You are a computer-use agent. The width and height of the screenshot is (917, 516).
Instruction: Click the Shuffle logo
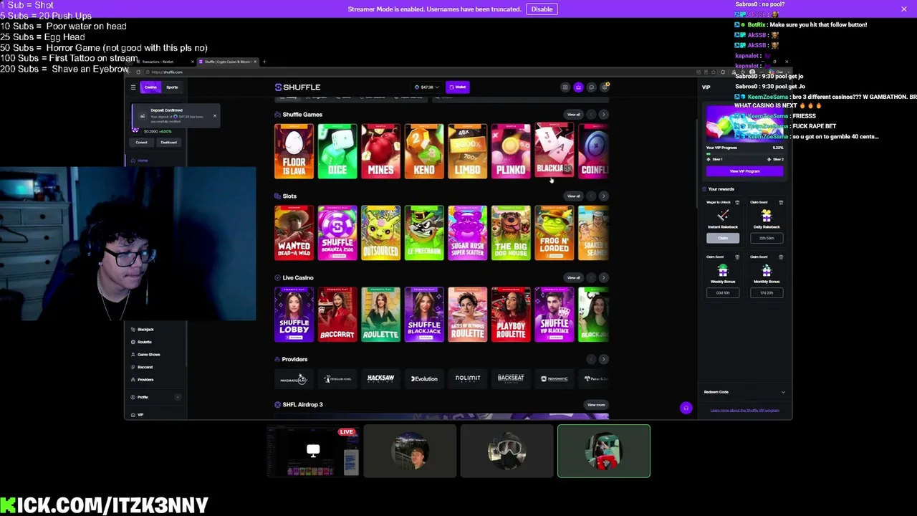pos(297,87)
